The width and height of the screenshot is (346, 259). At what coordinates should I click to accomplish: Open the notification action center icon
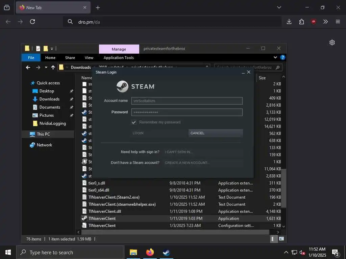[x=336, y=252]
